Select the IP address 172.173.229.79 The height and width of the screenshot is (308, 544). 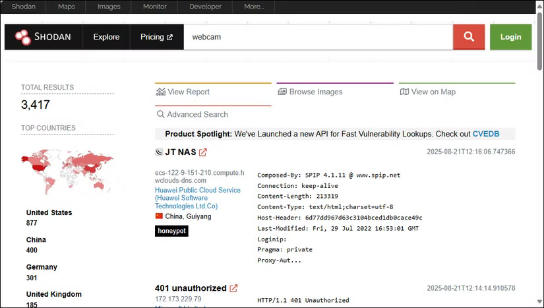tap(178, 299)
